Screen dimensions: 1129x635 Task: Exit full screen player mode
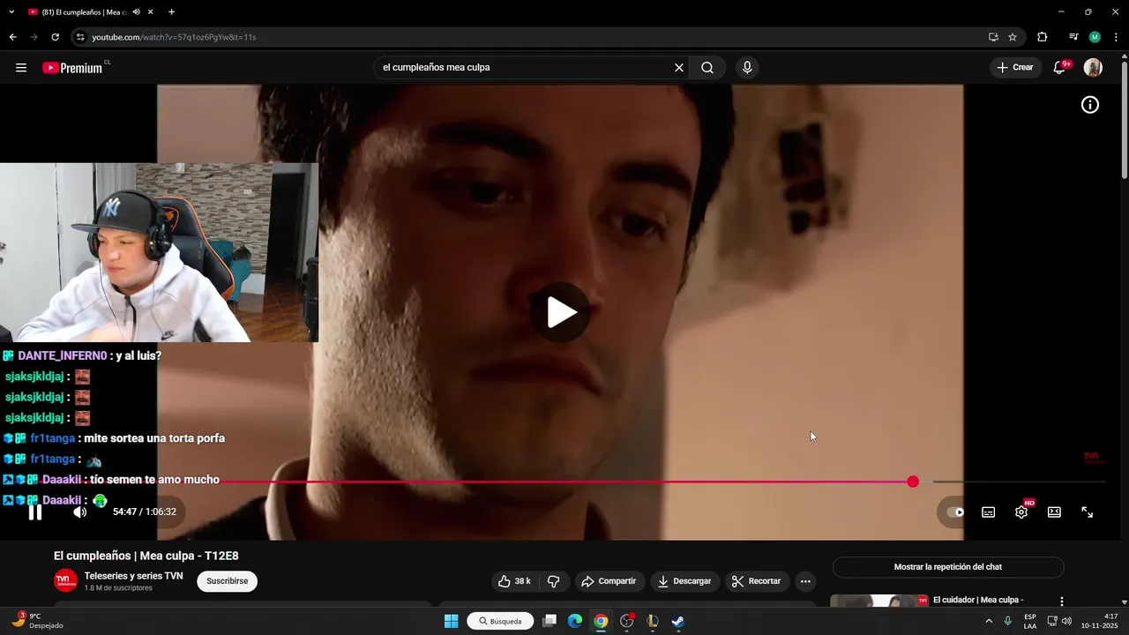click(1088, 512)
